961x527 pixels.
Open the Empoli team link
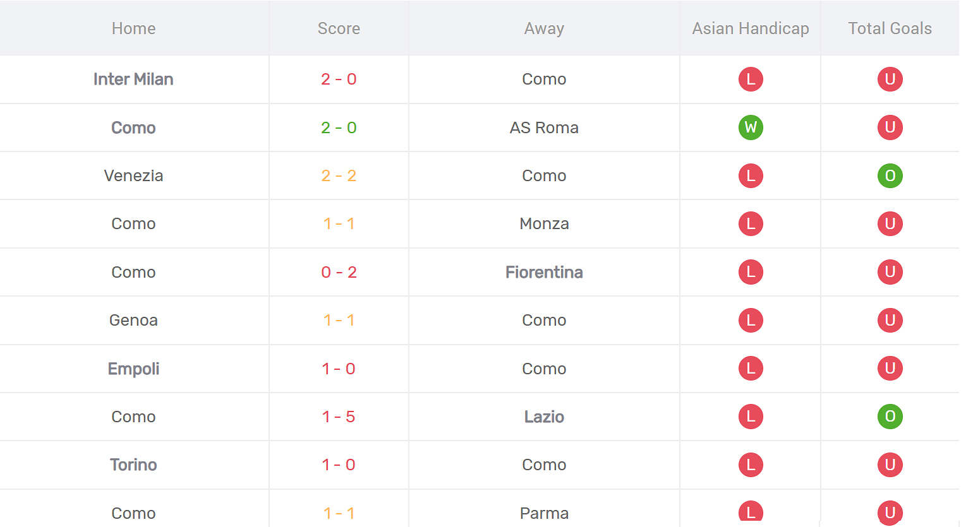pos(133,369)
